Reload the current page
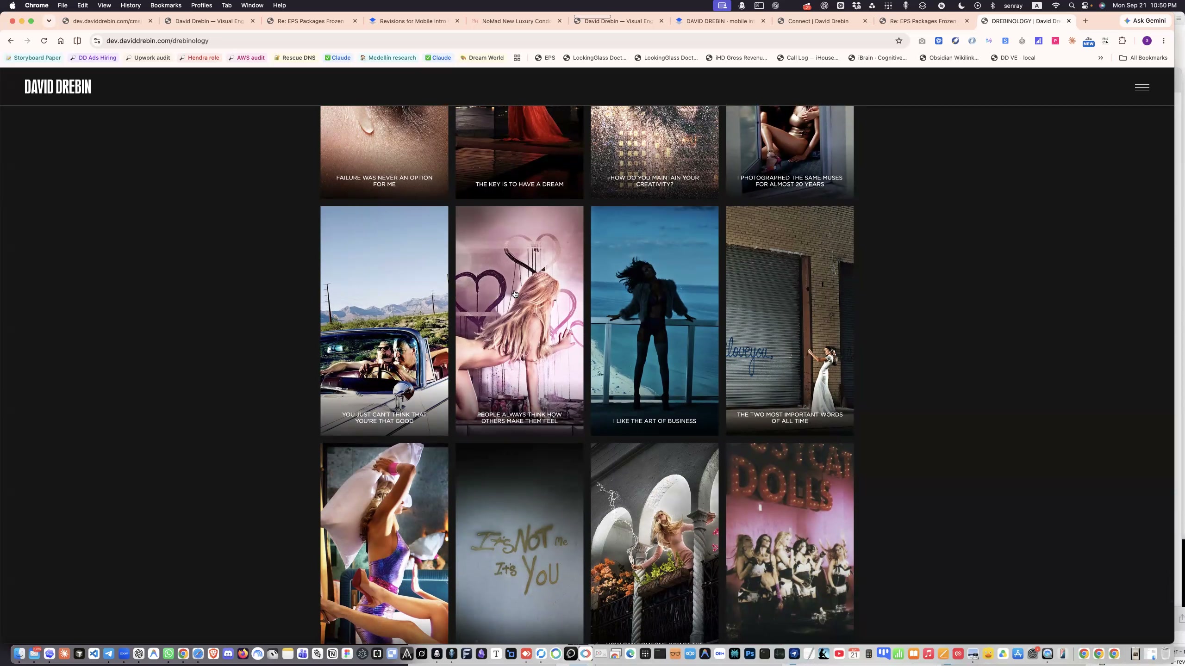The height and width of the screenshot is (666, 1185). (x=44, y=41)
